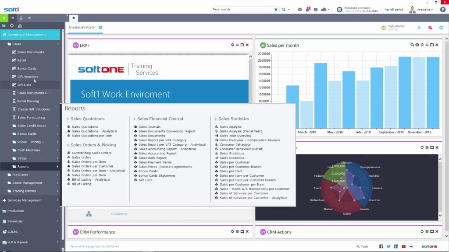Open the ERP I widget hamburger menu
Image resolution: width=449 pixels, height=252 pixels.
(x=237, y=45)
